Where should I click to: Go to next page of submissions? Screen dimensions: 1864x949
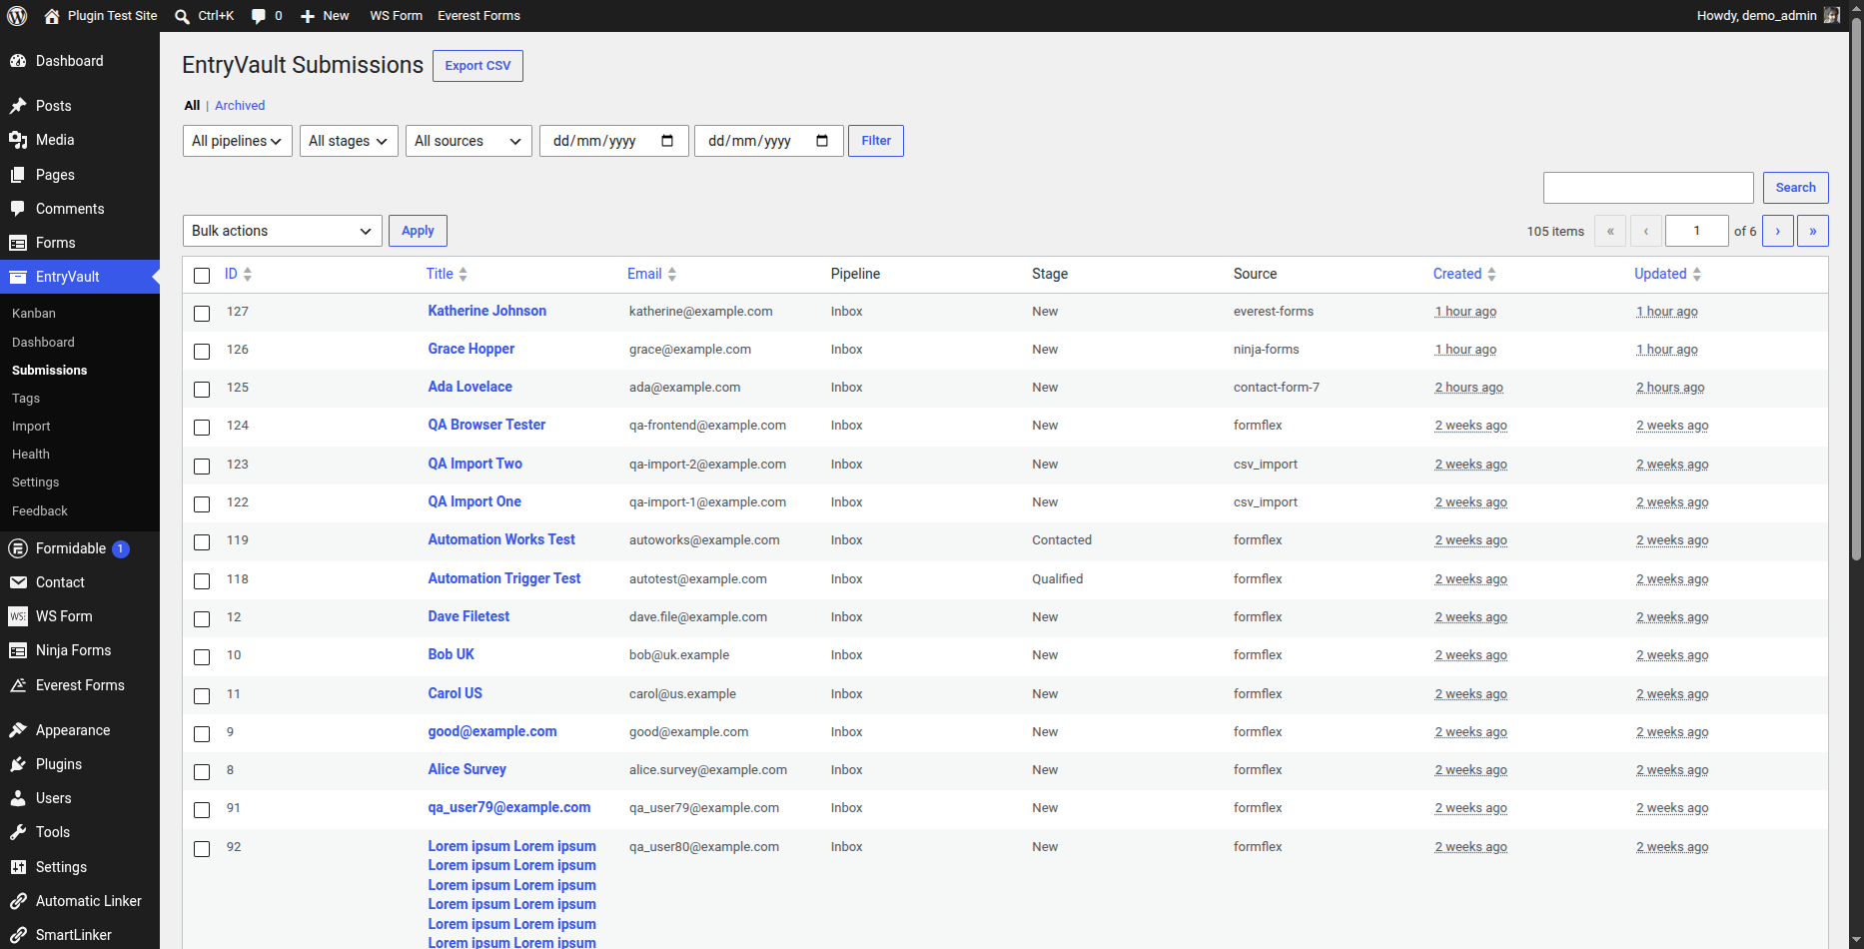click(1778, 231)
